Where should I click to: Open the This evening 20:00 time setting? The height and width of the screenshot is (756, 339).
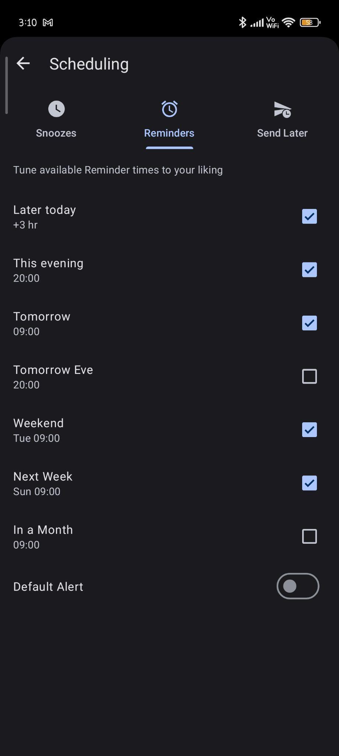pyautogui.click(x=48, y=270)
